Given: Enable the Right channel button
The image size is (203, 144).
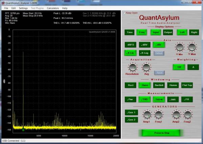Looking at the screenshot, I should [x=194, y=32].
